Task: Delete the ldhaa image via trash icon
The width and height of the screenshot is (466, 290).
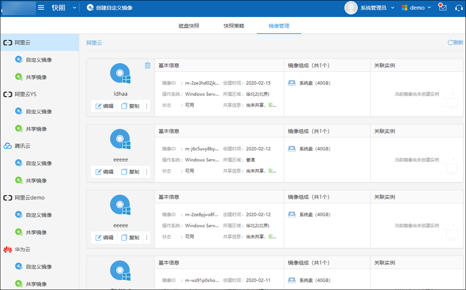Action: pos(148,65)
